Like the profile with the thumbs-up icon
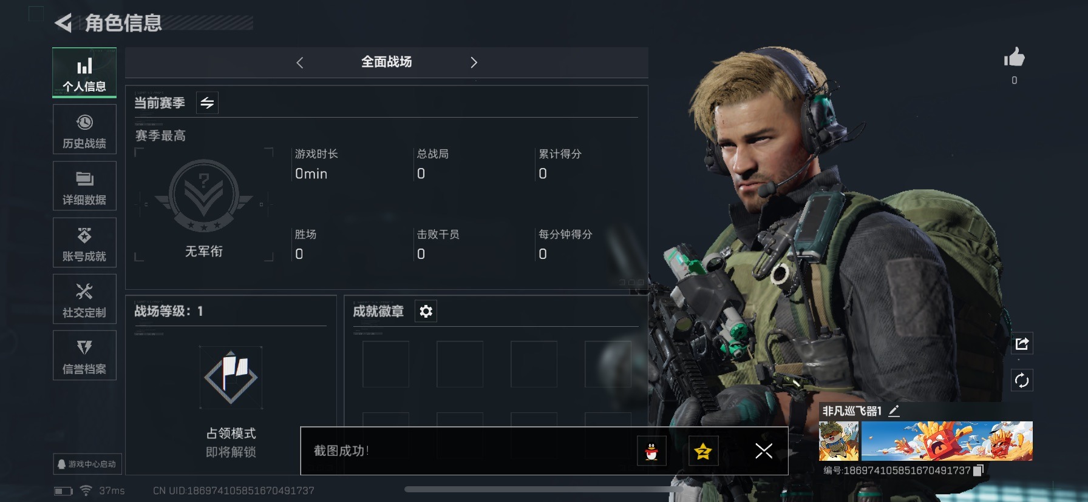Viewport: 1088px width, 502px height. pyautogui.click(x=1014, y=58)
